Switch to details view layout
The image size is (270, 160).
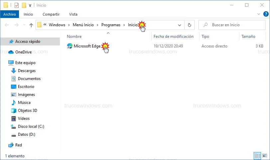click(257, 156)
